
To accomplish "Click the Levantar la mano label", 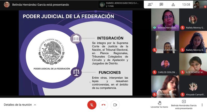I will (x=159, y=107).
